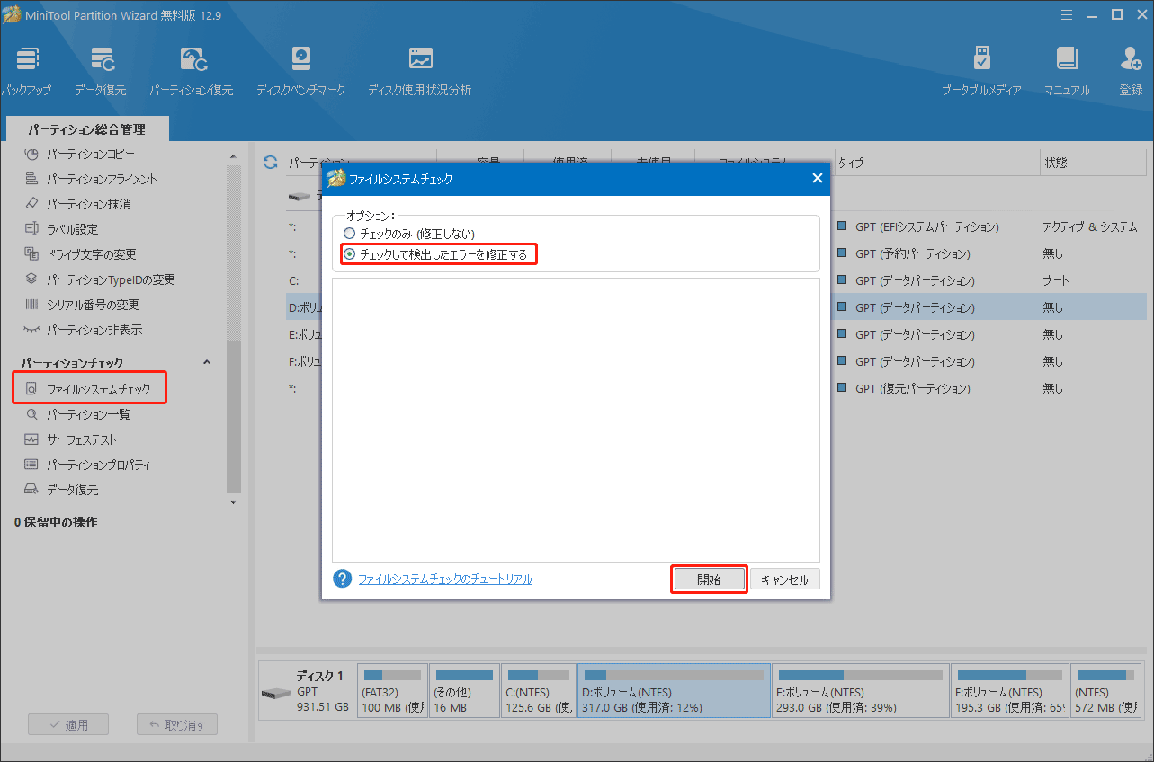Select the D:ボリューム (NTFS) disk map block
Viewport: 1154px width, 762px height.
pyautogui.click(x=674, y=691)
